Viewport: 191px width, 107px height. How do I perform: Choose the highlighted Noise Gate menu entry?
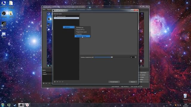point(82,36)
